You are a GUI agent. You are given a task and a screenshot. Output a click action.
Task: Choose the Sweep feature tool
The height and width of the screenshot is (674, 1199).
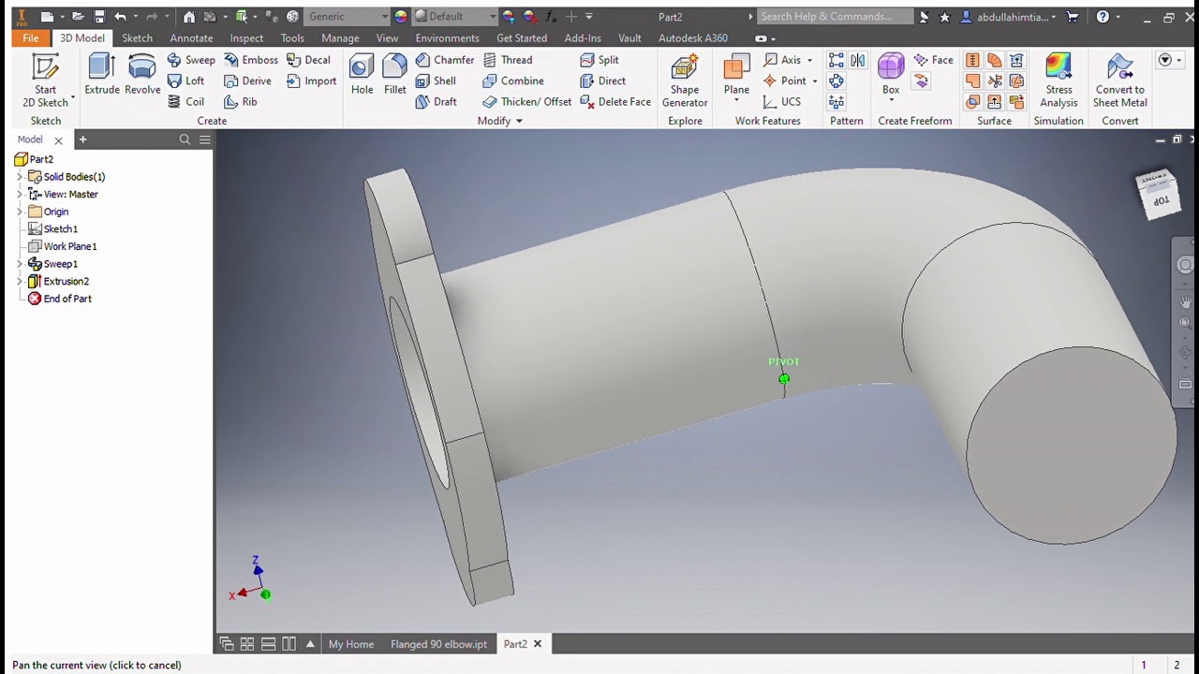click(191, 60)
